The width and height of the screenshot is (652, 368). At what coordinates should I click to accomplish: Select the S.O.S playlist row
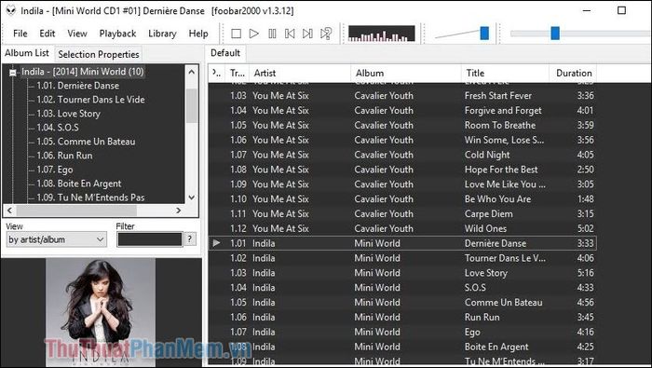[x=402, y=288]
